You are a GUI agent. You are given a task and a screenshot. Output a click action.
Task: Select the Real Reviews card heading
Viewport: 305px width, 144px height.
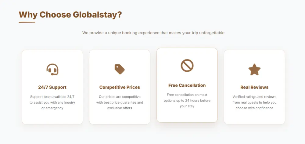click(254, 87)
